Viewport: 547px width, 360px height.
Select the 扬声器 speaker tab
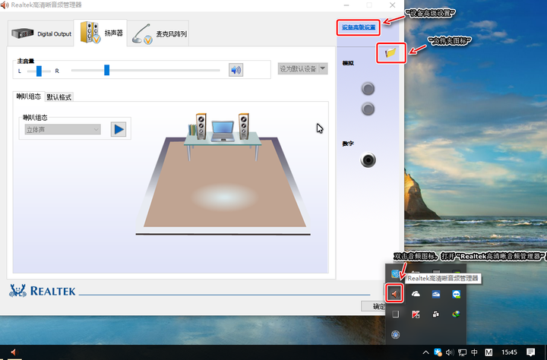(x=100, y=33)
